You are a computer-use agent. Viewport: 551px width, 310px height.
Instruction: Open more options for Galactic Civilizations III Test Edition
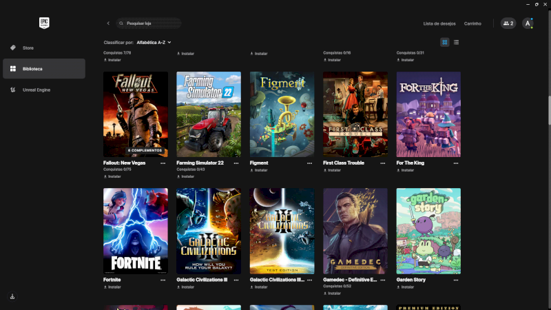(x=309, y=280)
